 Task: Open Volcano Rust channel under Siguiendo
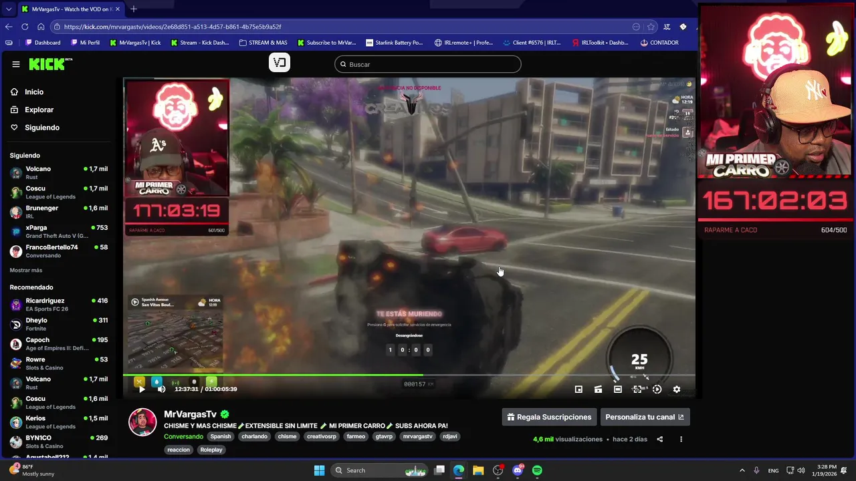point(59,173)
